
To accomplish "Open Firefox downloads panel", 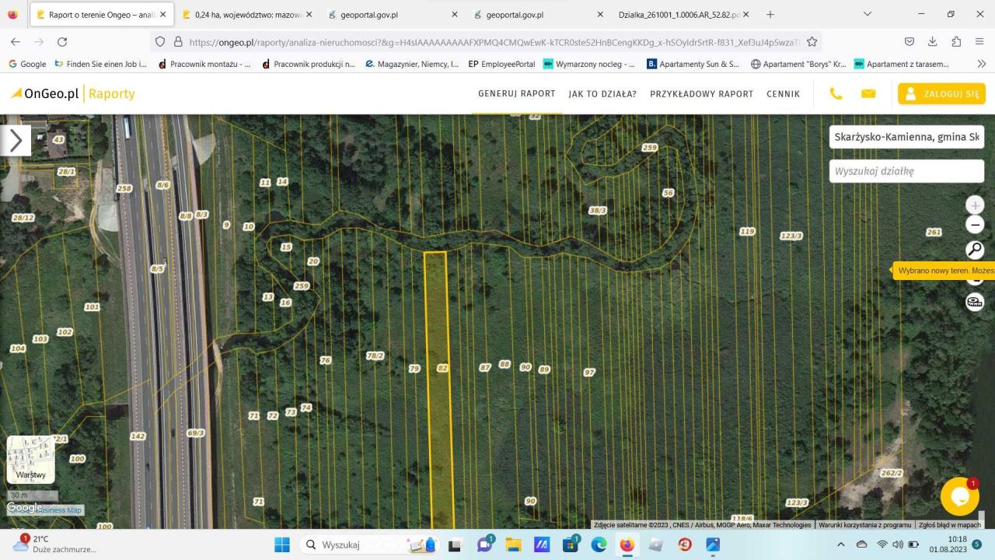I will tap(933, 42).
